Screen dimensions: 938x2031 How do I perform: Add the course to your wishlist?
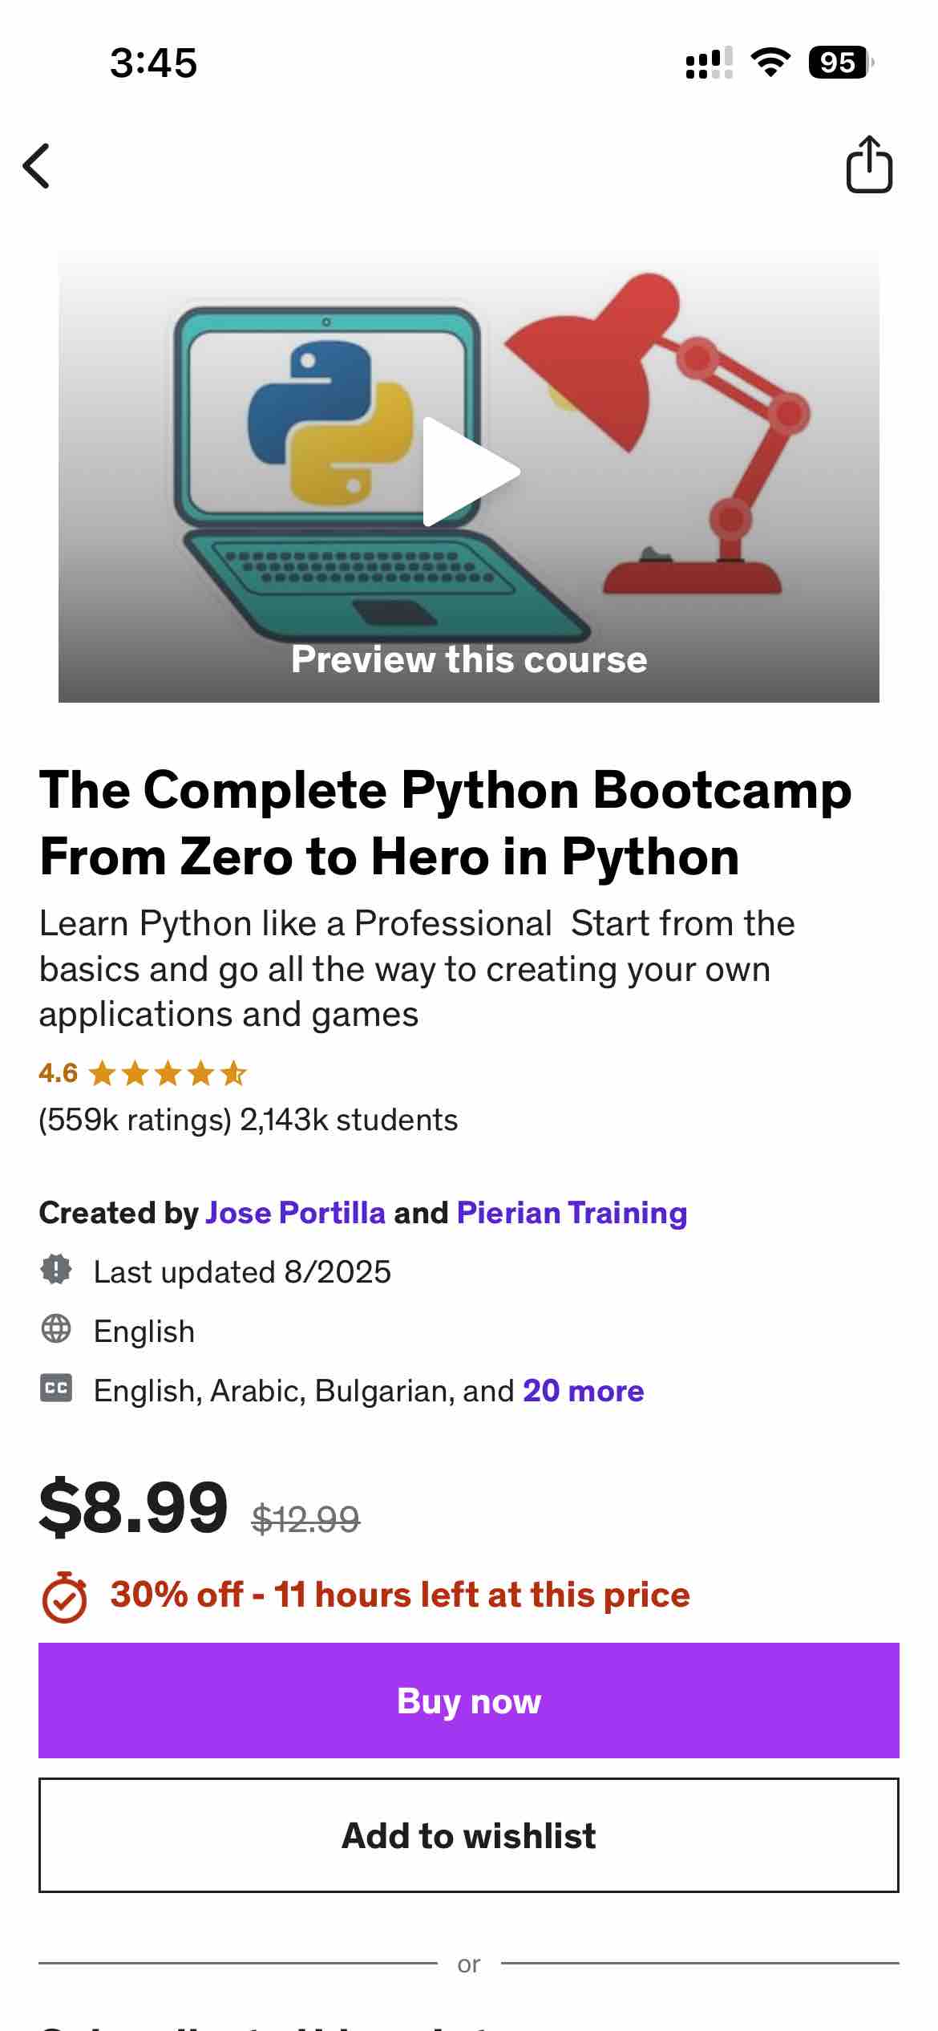coord(469,1836)
